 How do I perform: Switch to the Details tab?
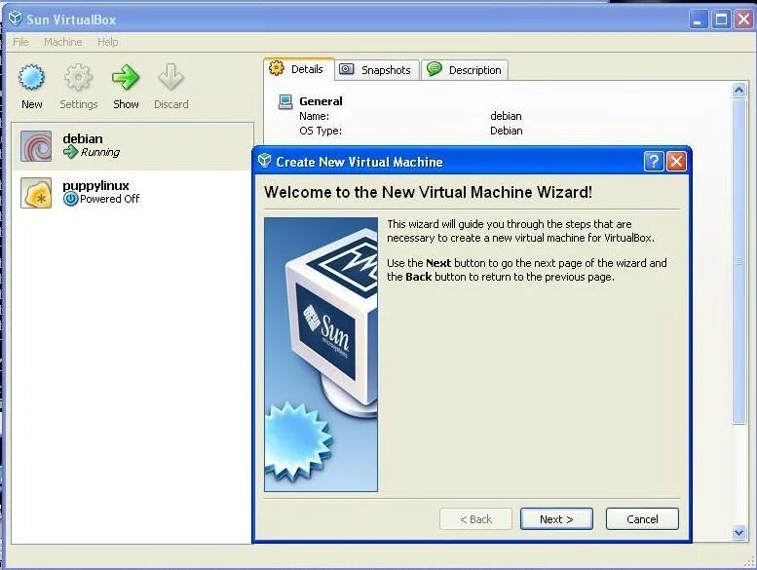(299, 69)
